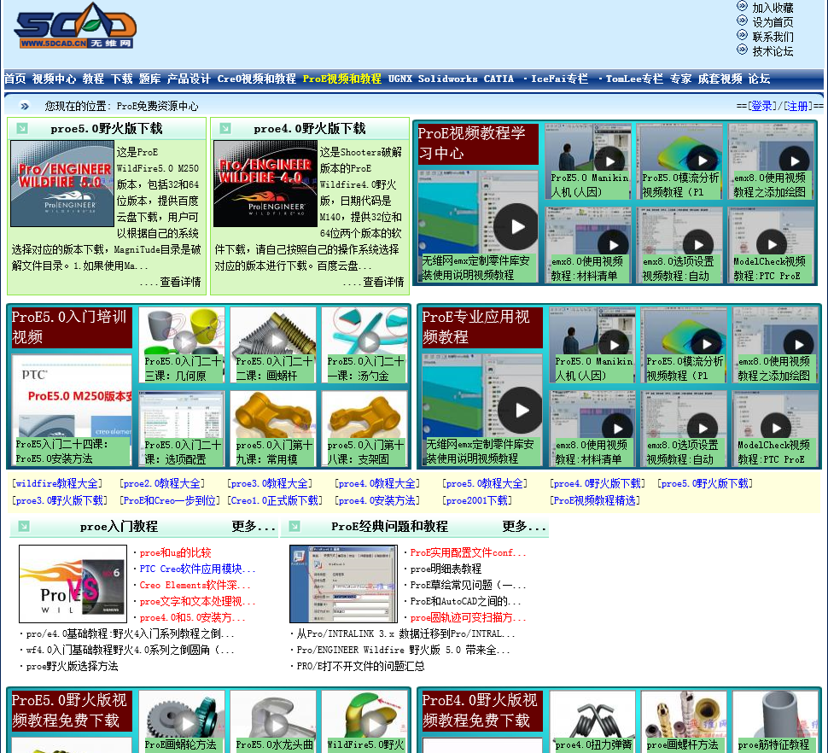Play 入门二十二课 画蜗杆 video
Viewport: 828px width, 753px height.
pos(275,341)
